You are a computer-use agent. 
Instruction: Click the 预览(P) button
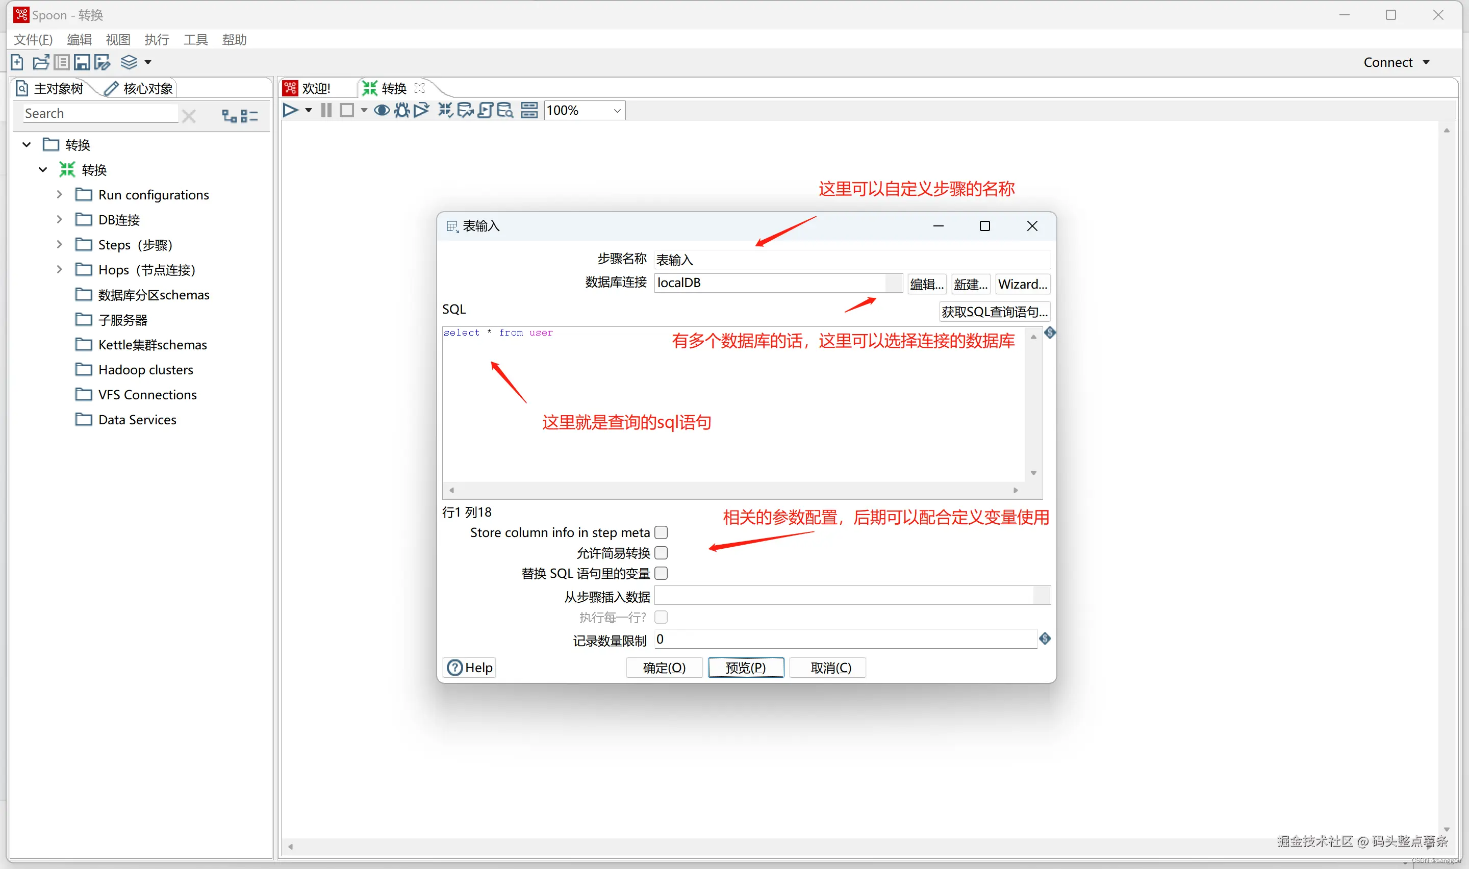(745, 668)
